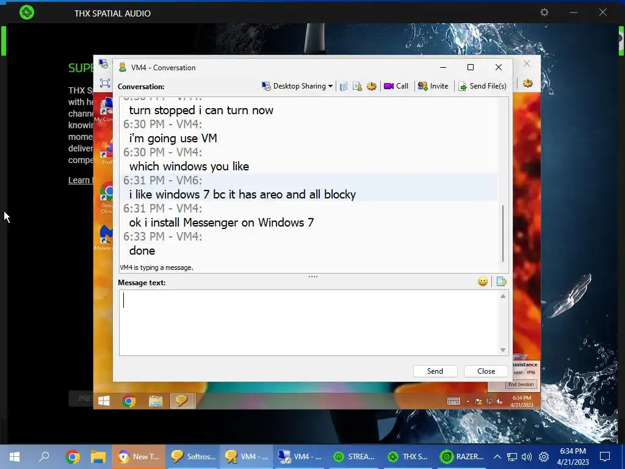Switch to the New Tab Brave taskbar item
The height and width of the screenshot is (469, 625).
pos(139,457)
